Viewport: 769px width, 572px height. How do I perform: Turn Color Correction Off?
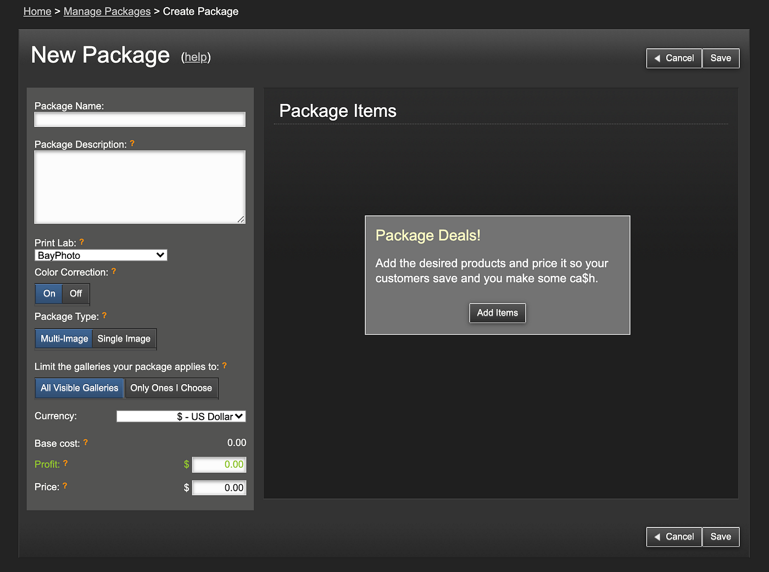point(76,294)
